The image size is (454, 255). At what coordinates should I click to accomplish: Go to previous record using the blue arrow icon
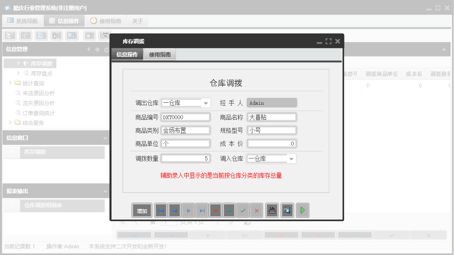(174, 210)
